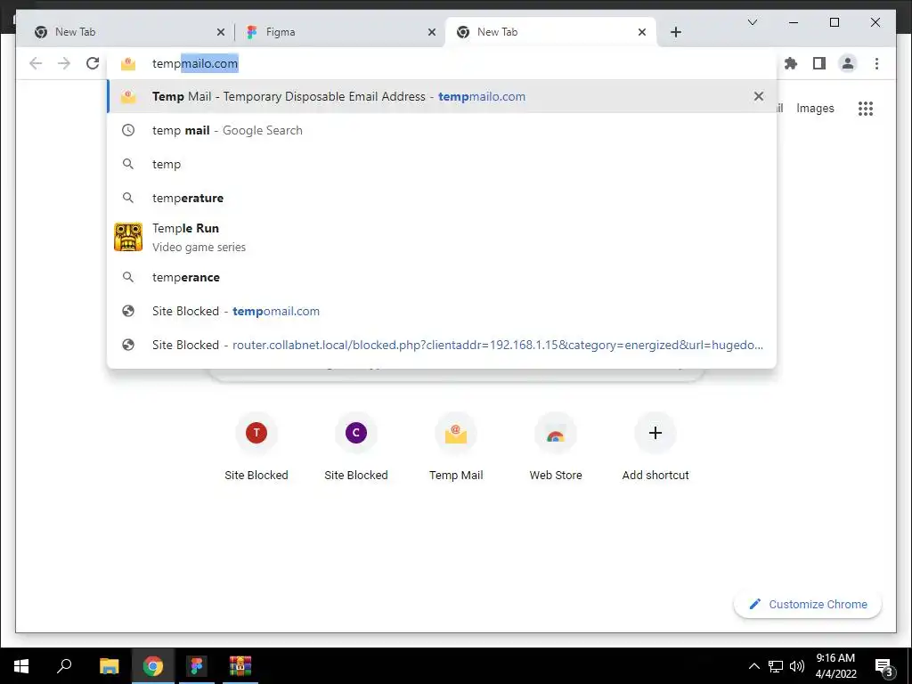Screen dimensions: 912x684
Task: Open the purple C Site Blocked shortcut
Action: point(356,448)
